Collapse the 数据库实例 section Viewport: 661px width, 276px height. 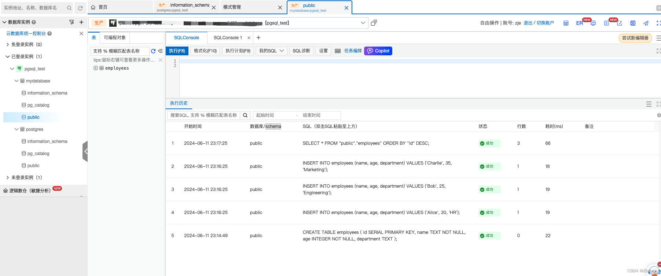[4, 22]
